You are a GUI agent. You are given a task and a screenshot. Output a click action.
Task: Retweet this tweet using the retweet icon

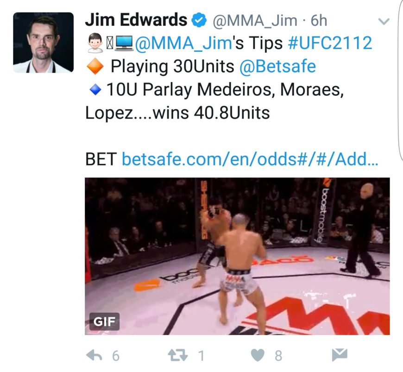(x=177, y=355)
